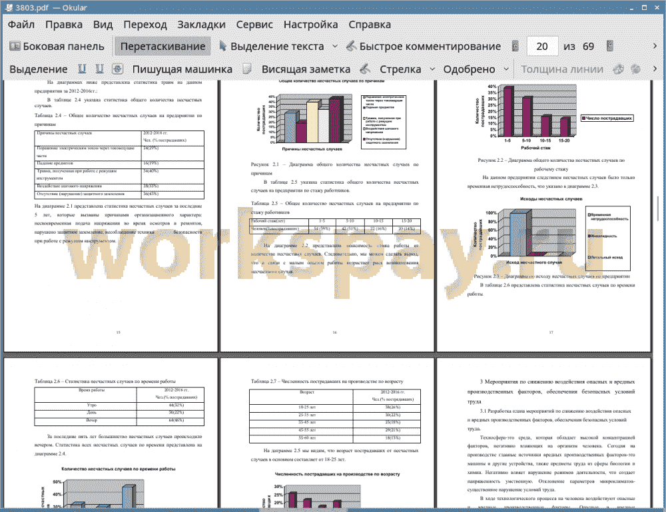Click the Исход несчастного случая axis label
The image size is (666, 512).
point(534,262)
